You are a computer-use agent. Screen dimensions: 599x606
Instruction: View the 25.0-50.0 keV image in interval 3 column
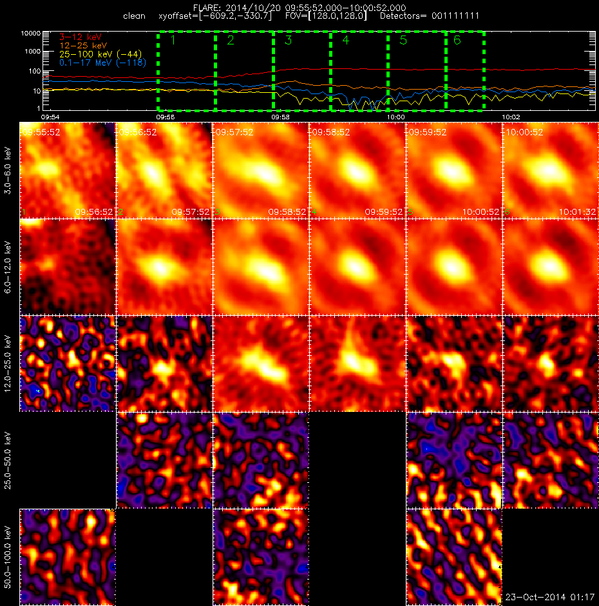(x=261, y=460)
